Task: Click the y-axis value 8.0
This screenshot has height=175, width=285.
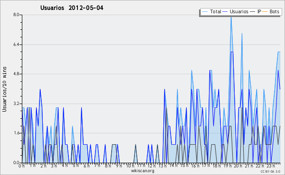Action: (x=16, y=15)
